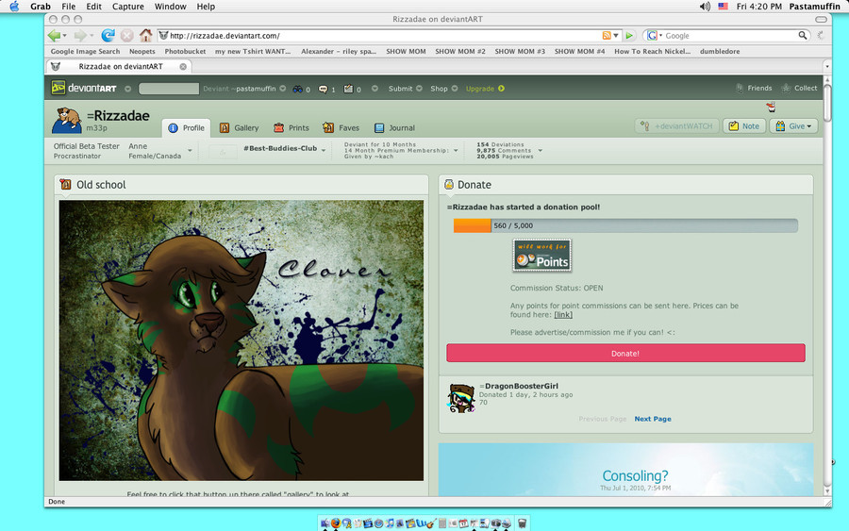Open the tab list dropdown arrow
Image resolution: width=849 pixels, height=531 pixels.
tap(826, 67)
